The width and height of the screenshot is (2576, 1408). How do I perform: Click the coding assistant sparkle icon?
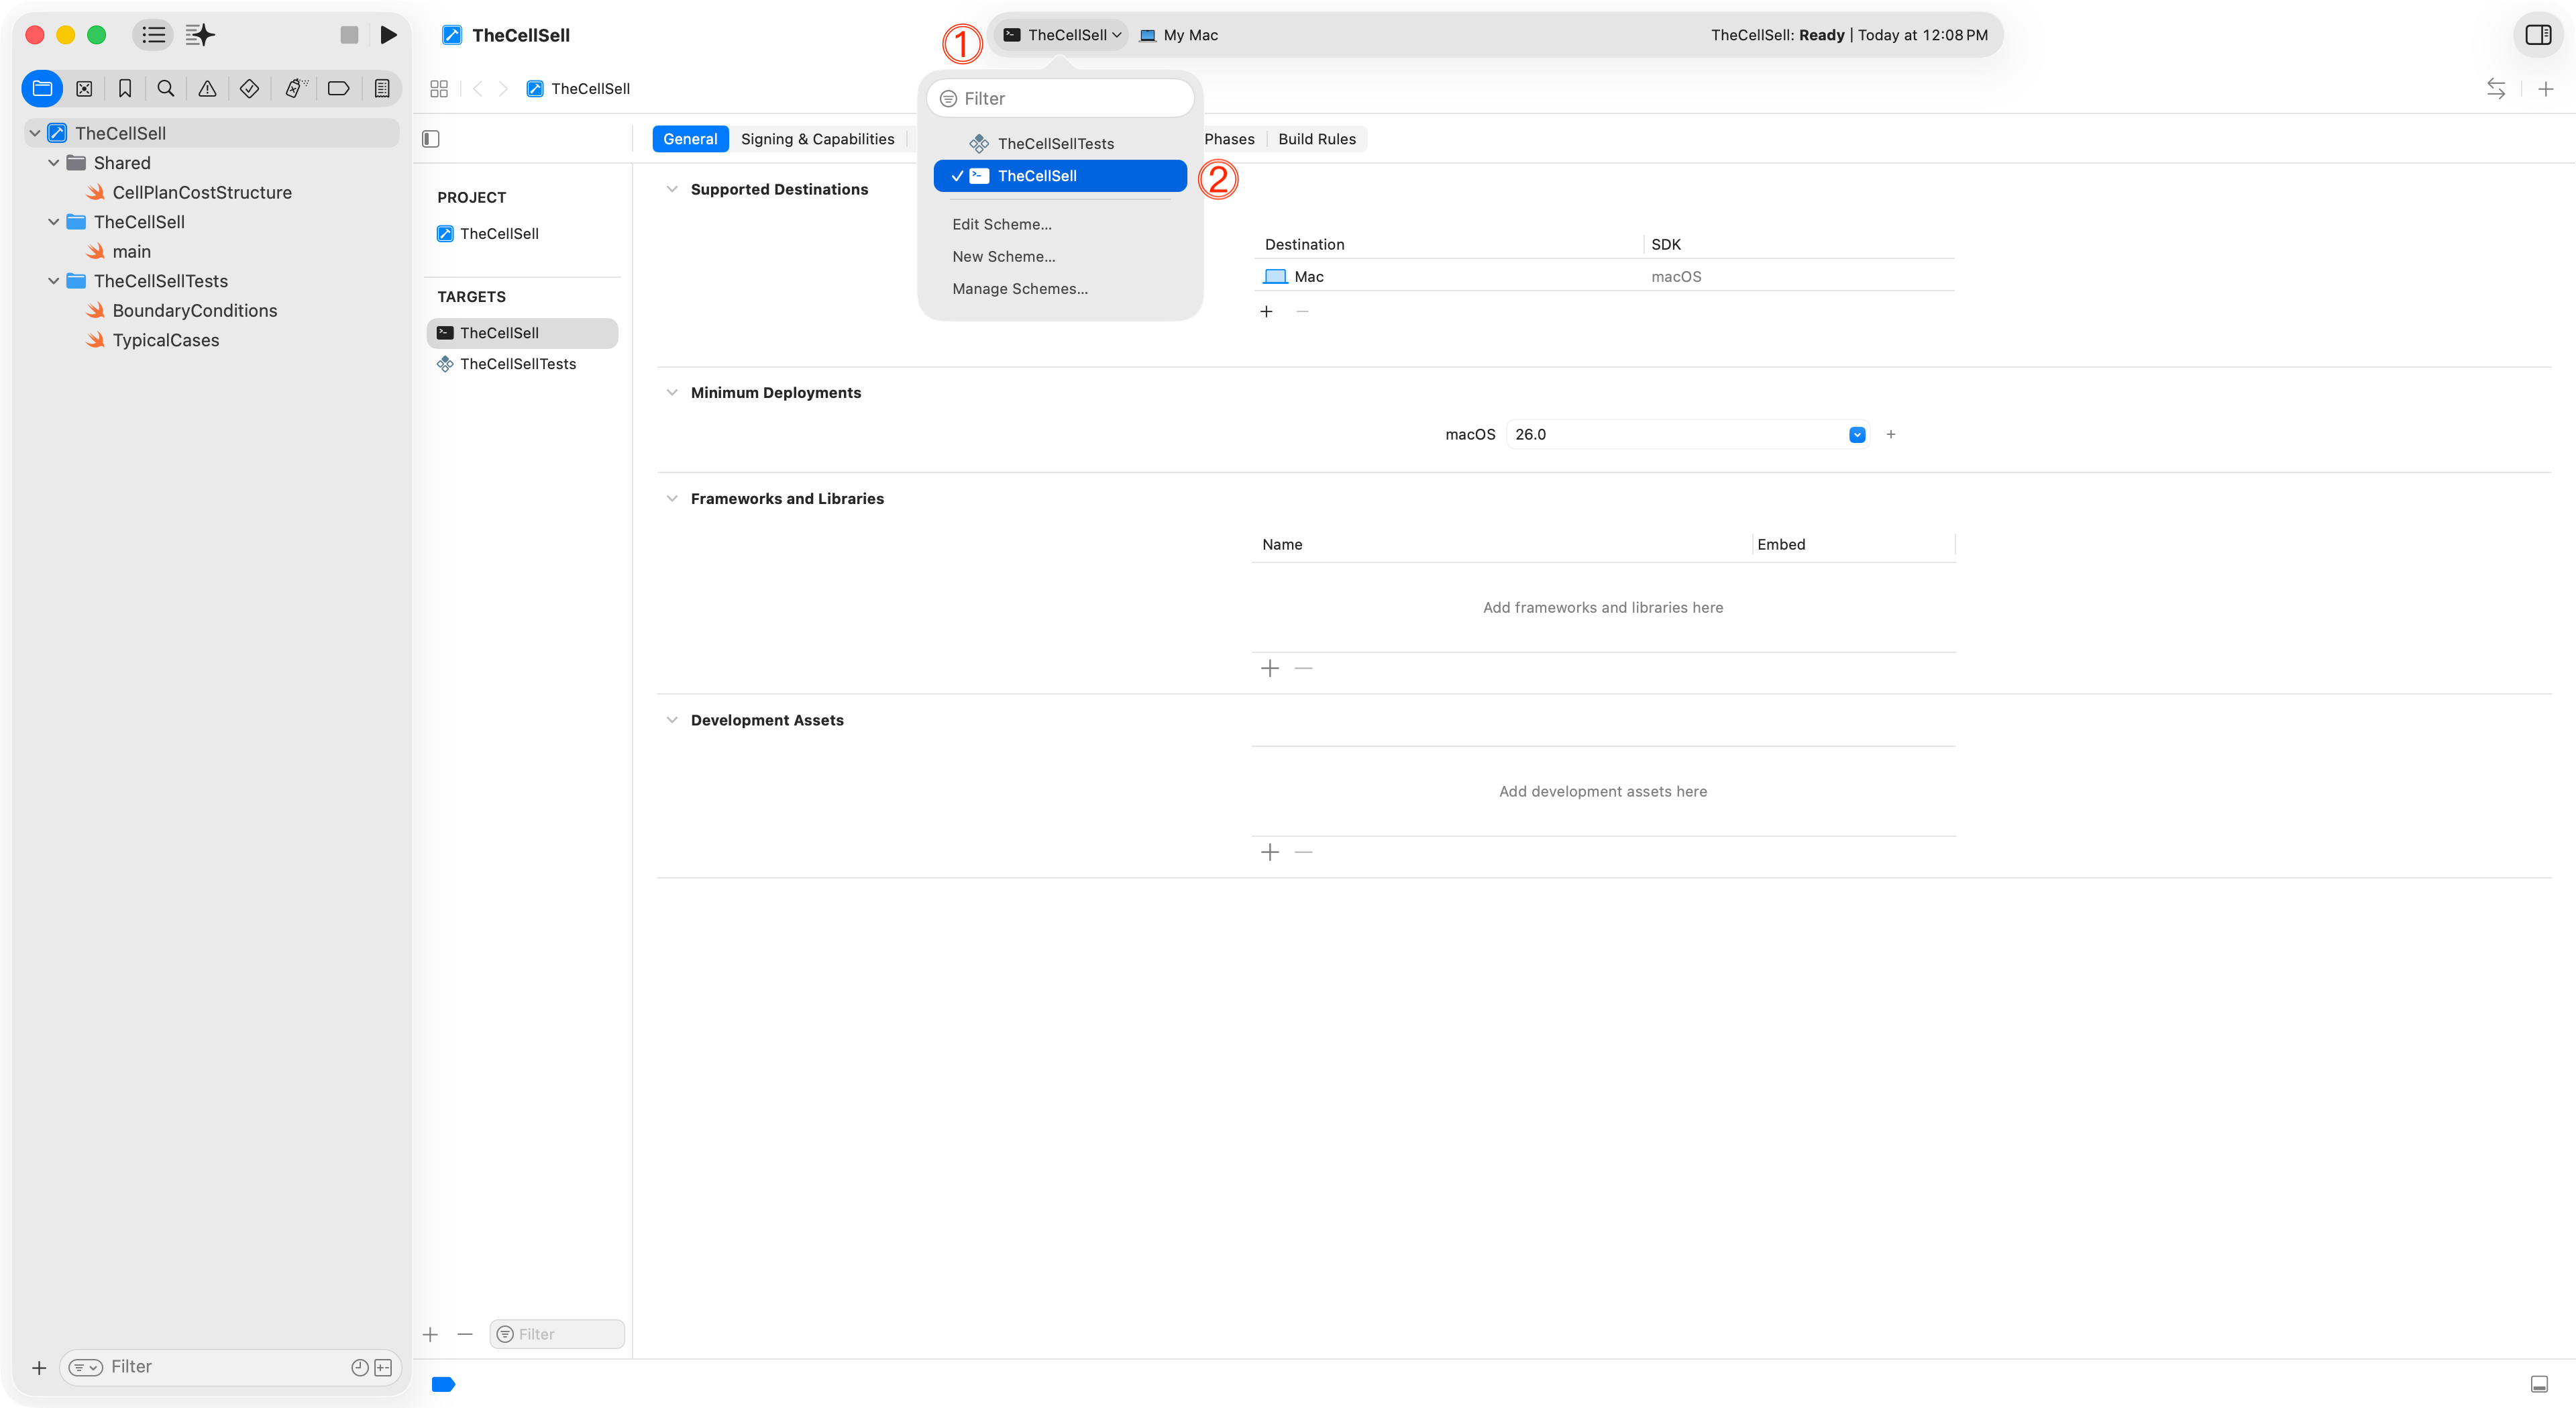[200, 35]
